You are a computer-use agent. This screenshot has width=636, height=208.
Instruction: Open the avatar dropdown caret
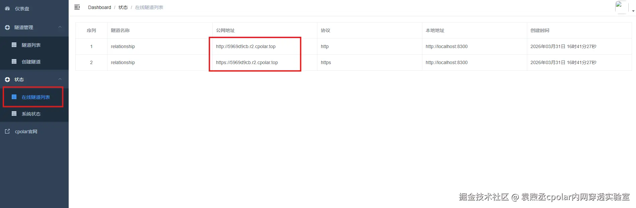click(x=633, y=11)
